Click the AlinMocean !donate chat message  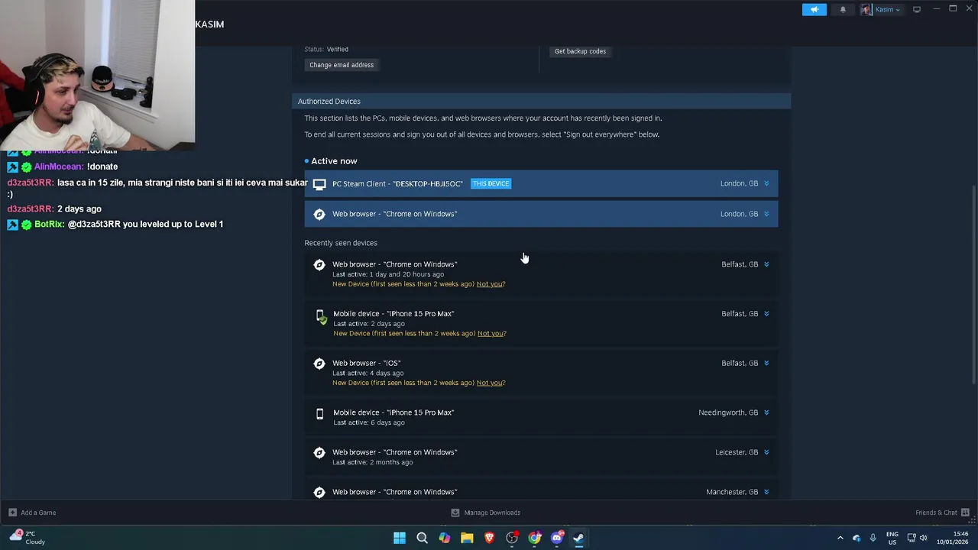63,167
